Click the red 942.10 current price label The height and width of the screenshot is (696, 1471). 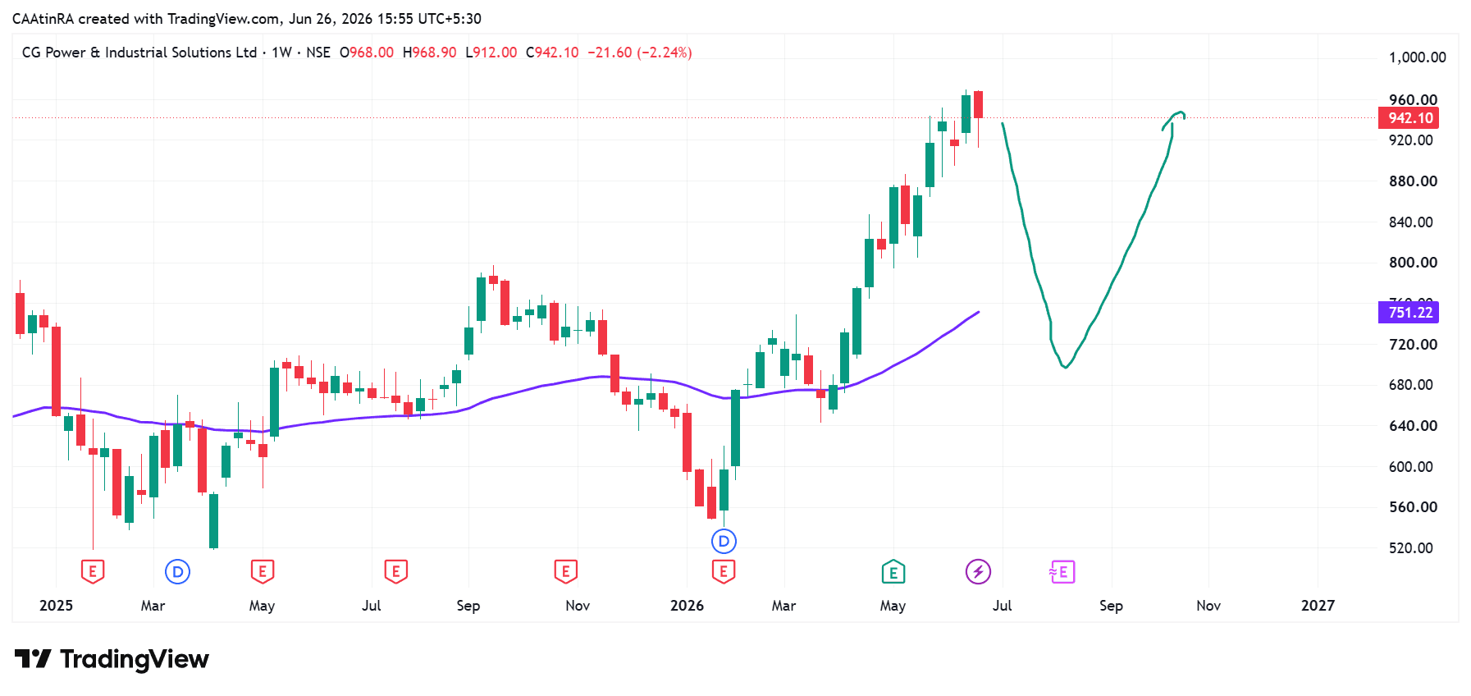(x=1409, y=118)
